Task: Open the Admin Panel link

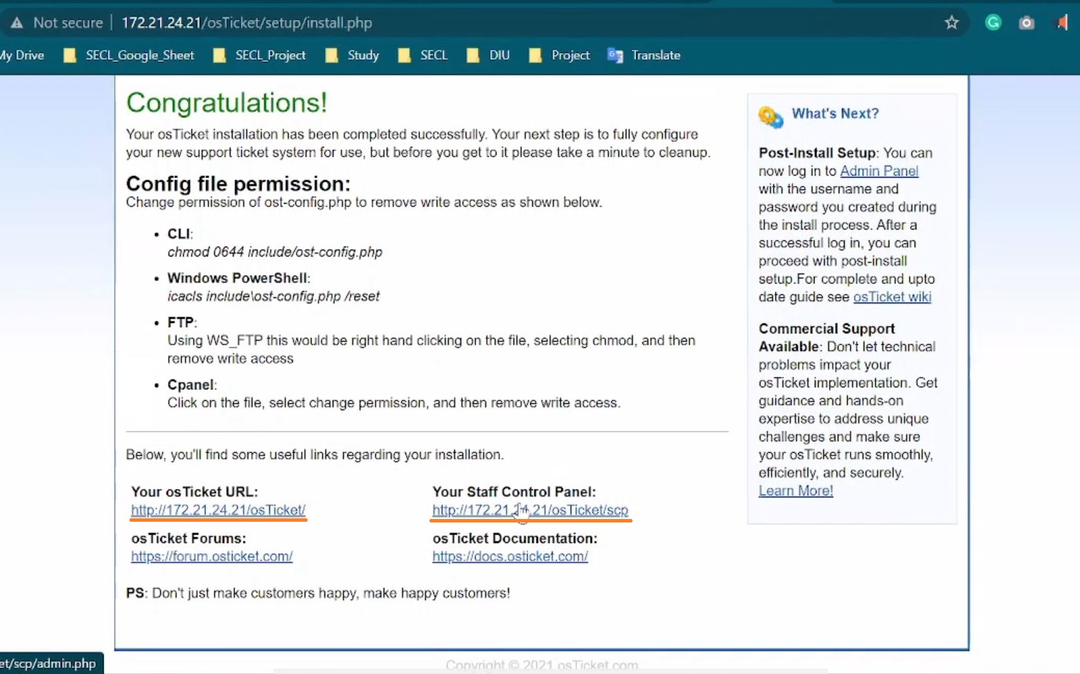Action: [879, 171]
